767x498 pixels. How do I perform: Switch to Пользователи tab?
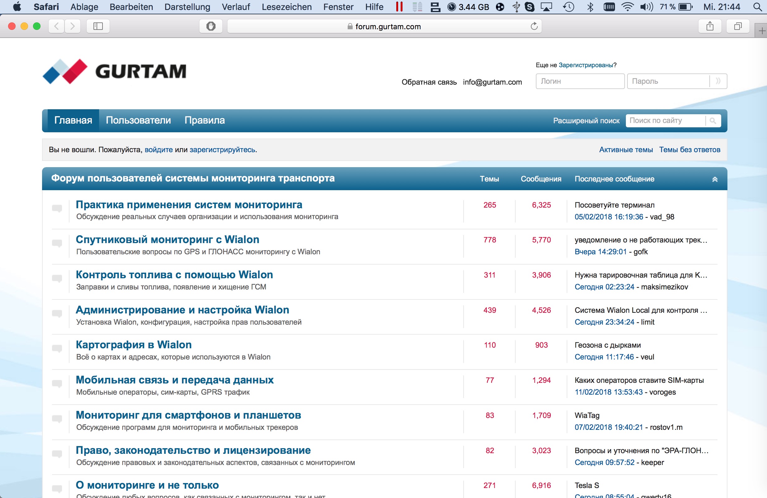138,120
